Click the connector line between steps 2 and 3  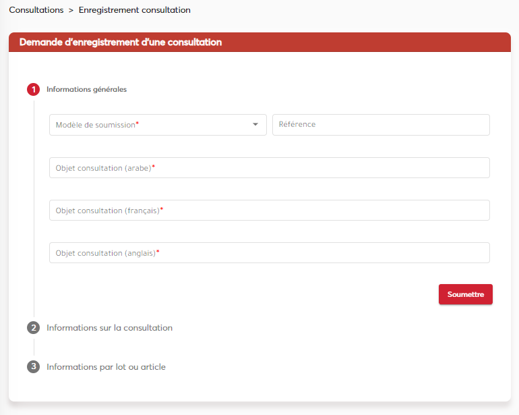[x=34, y=348]
